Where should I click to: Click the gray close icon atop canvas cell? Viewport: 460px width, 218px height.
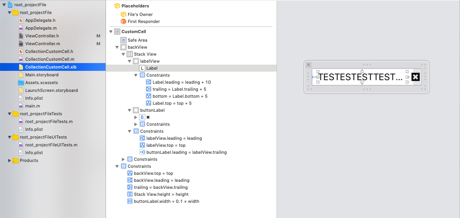coord(308,65)
